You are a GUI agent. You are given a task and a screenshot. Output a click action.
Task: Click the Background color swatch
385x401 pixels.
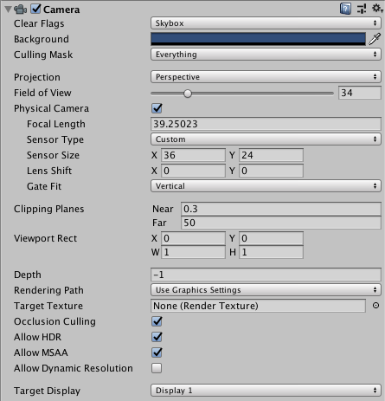[x=258, y=39]
